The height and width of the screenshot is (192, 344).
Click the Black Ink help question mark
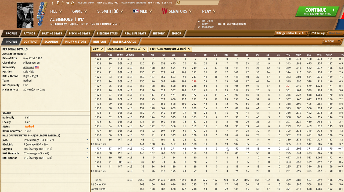tap(87, 144)
